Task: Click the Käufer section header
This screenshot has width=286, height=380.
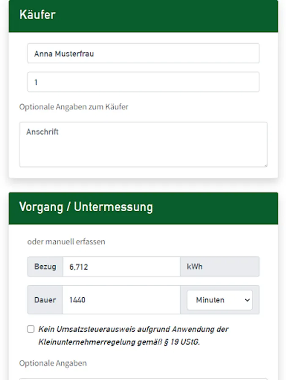Action: coord(143,16)
